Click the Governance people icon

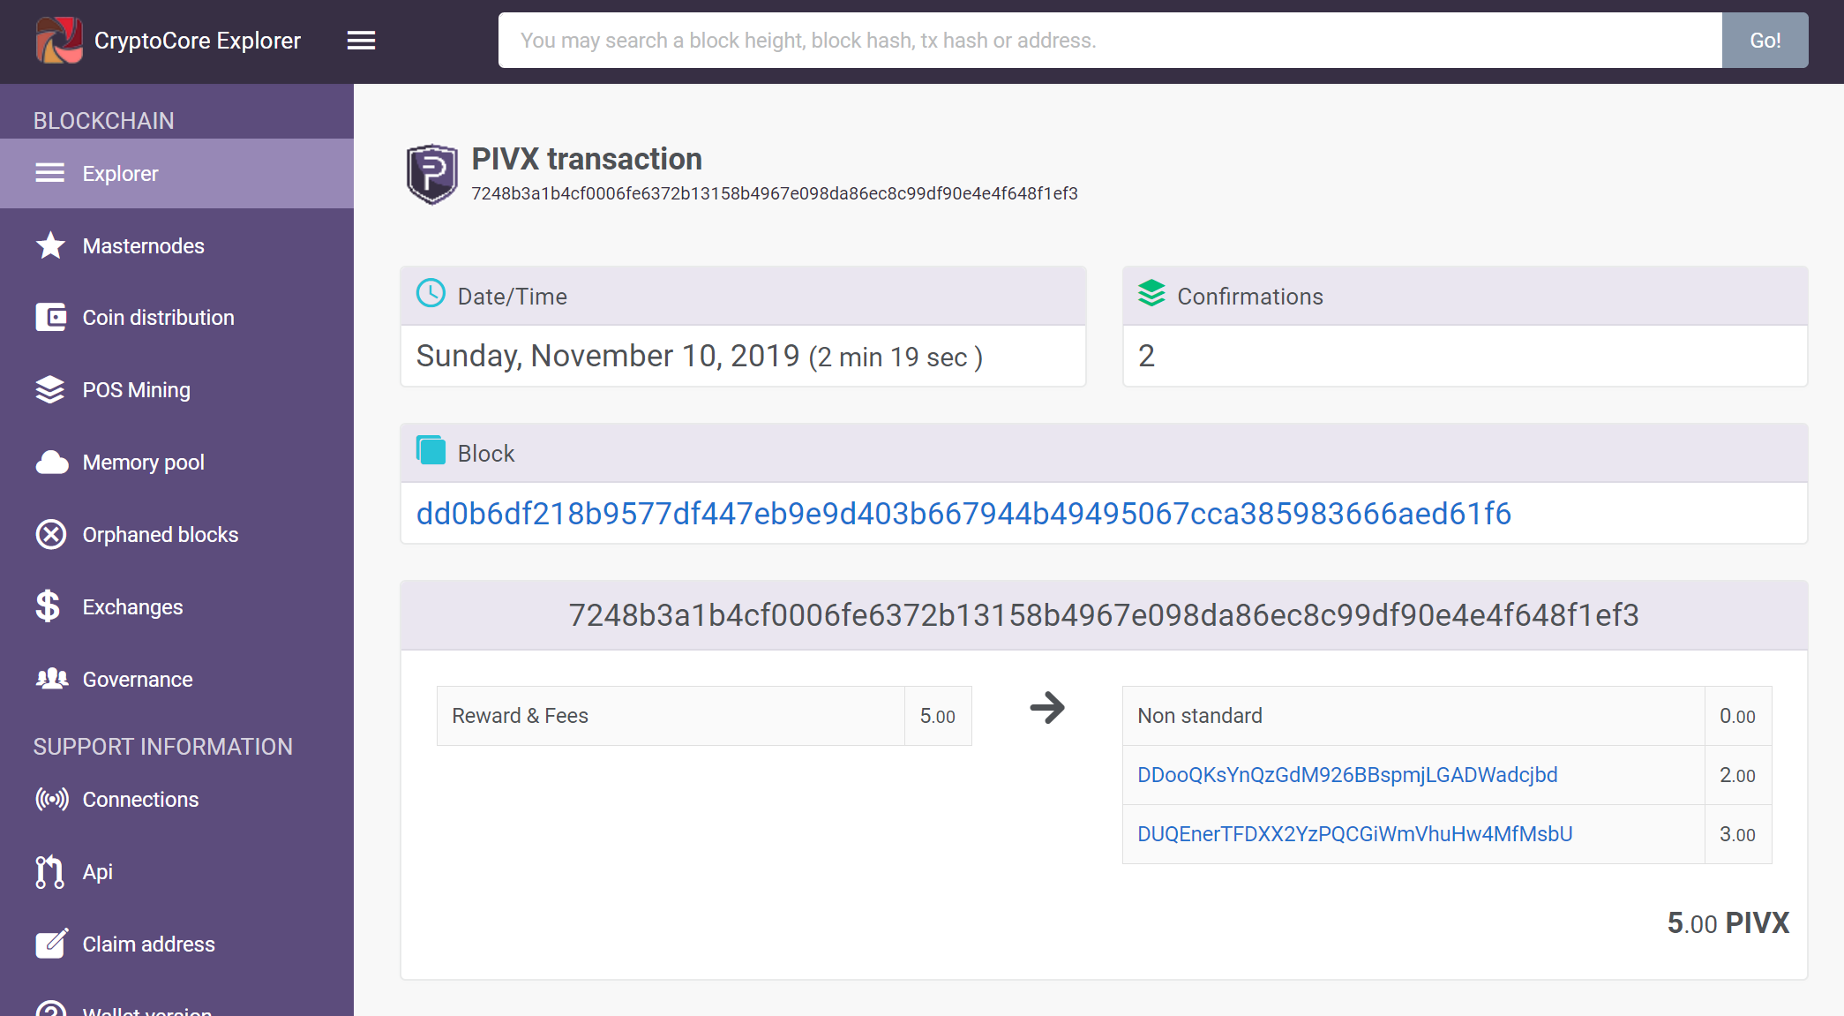click(x=52, y=679)
